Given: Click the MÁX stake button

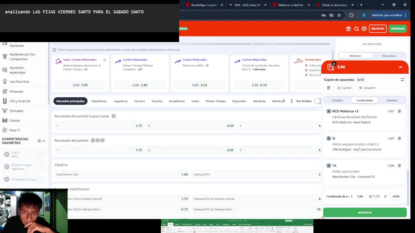Looking at the screenshot, I should coord(396,196).
